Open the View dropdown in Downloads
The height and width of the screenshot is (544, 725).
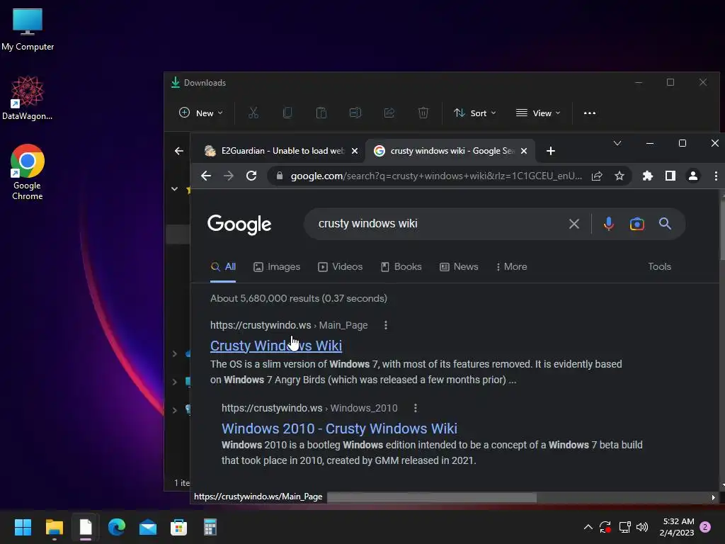(x=538, y=113)
